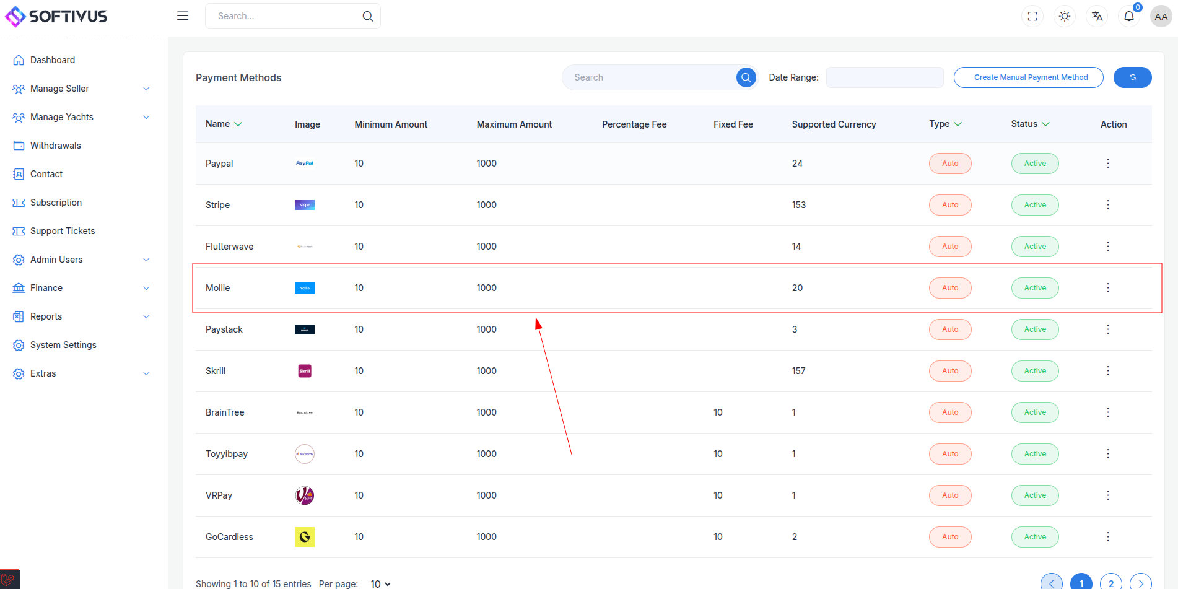Viewport: 1178px width, 589px height.
Task: Open the Per page dropdown
Action: coord(380,584)
